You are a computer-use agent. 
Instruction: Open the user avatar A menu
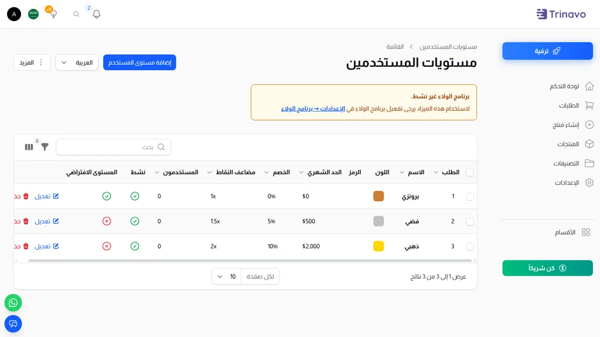(14, 14)
